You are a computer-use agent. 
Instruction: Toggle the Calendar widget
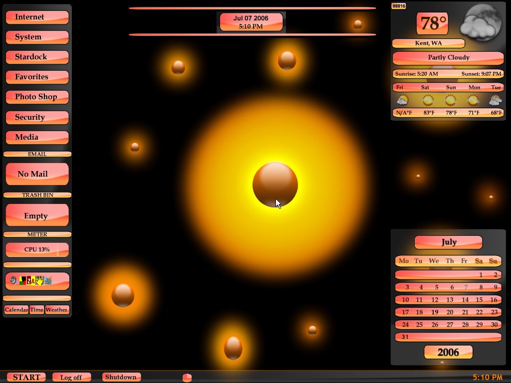pos(16,310)
